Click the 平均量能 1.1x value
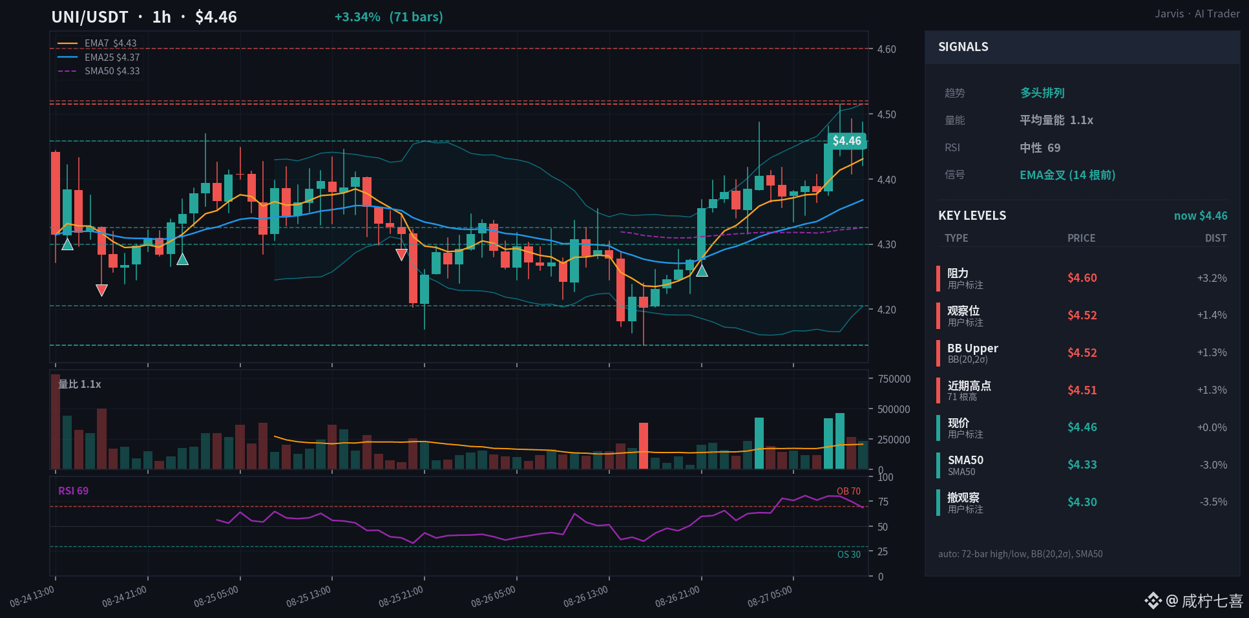1249x618 pixels. tap(1056, 120)
